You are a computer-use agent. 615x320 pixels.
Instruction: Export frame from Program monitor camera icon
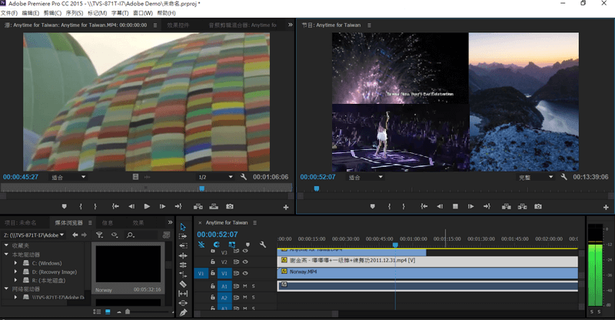coord(537,206)
